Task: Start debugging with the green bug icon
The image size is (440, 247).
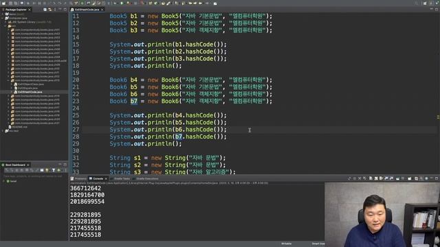Action: [x=115, y=3]
